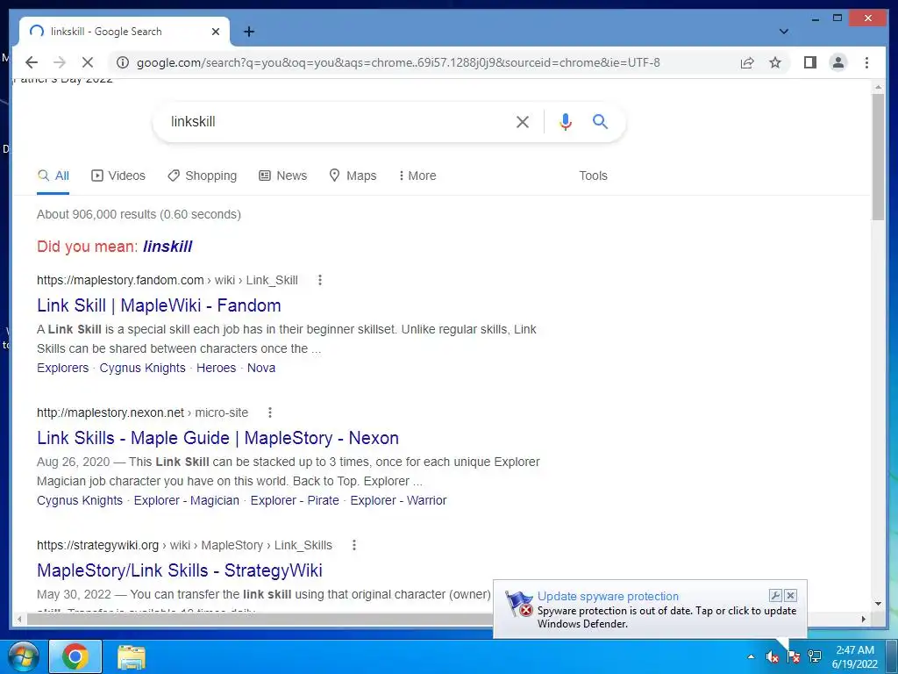Clear the search box text
This screenshot has width=898, height=674.
coord(523,121)
